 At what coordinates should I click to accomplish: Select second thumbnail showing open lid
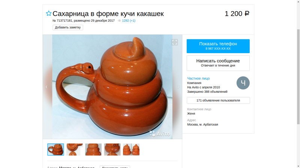74,150
